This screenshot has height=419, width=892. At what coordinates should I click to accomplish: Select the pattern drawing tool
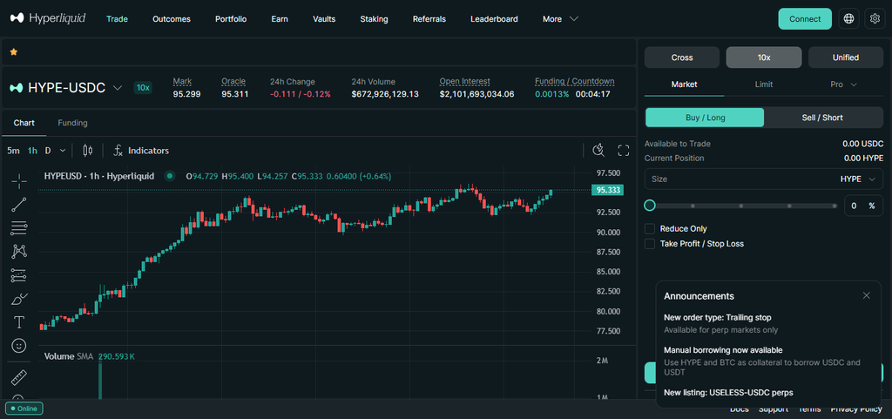19,251
